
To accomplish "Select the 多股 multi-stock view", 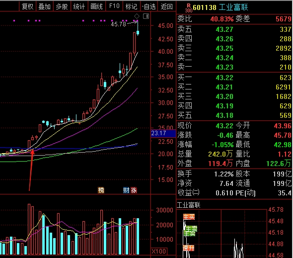I will (62, 6).
